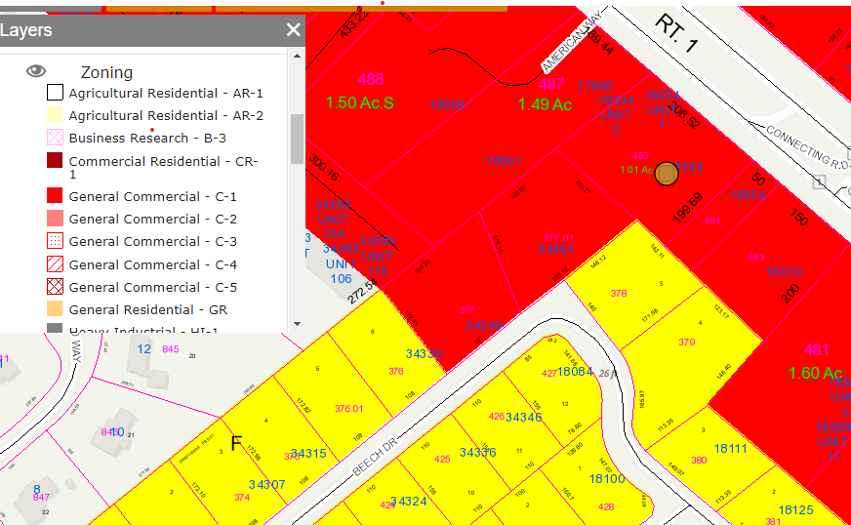
Task: Toggle the Zoning layer eye icon
Action: pyautogui.click(x=36, y=71)
